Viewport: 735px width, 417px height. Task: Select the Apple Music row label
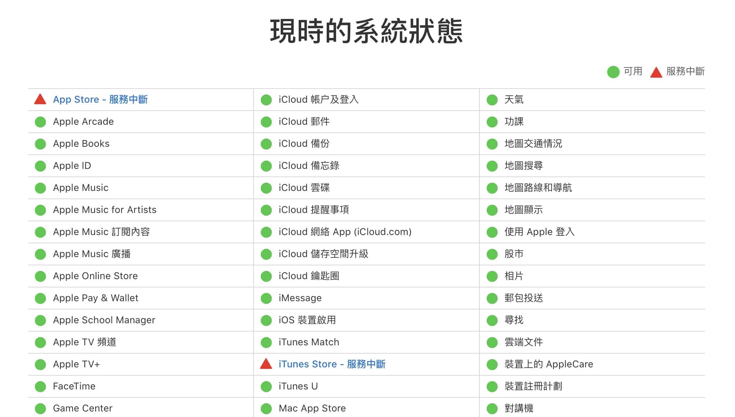click(80, 188)
